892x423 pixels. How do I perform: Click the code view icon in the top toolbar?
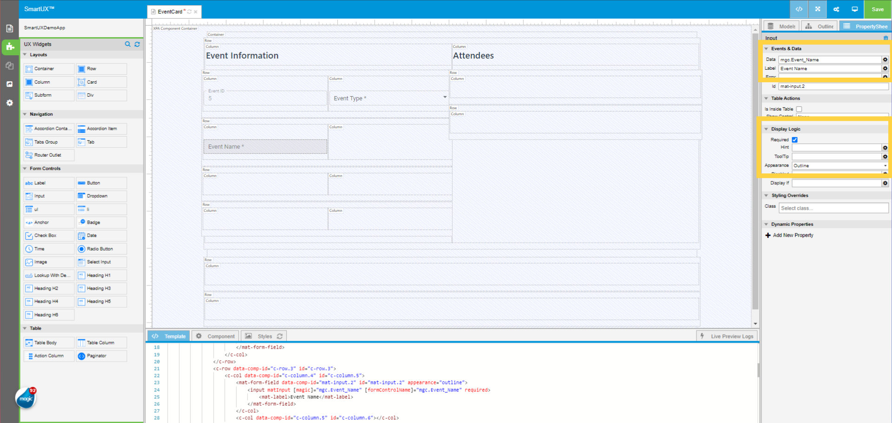click(x=798, y=9)
